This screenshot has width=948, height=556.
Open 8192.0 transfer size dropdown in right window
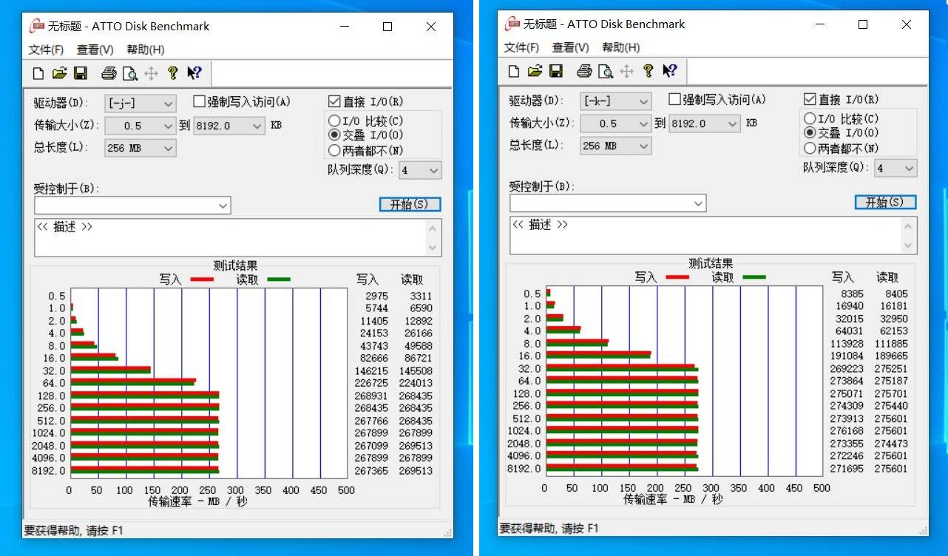click(x=705, y=123)
